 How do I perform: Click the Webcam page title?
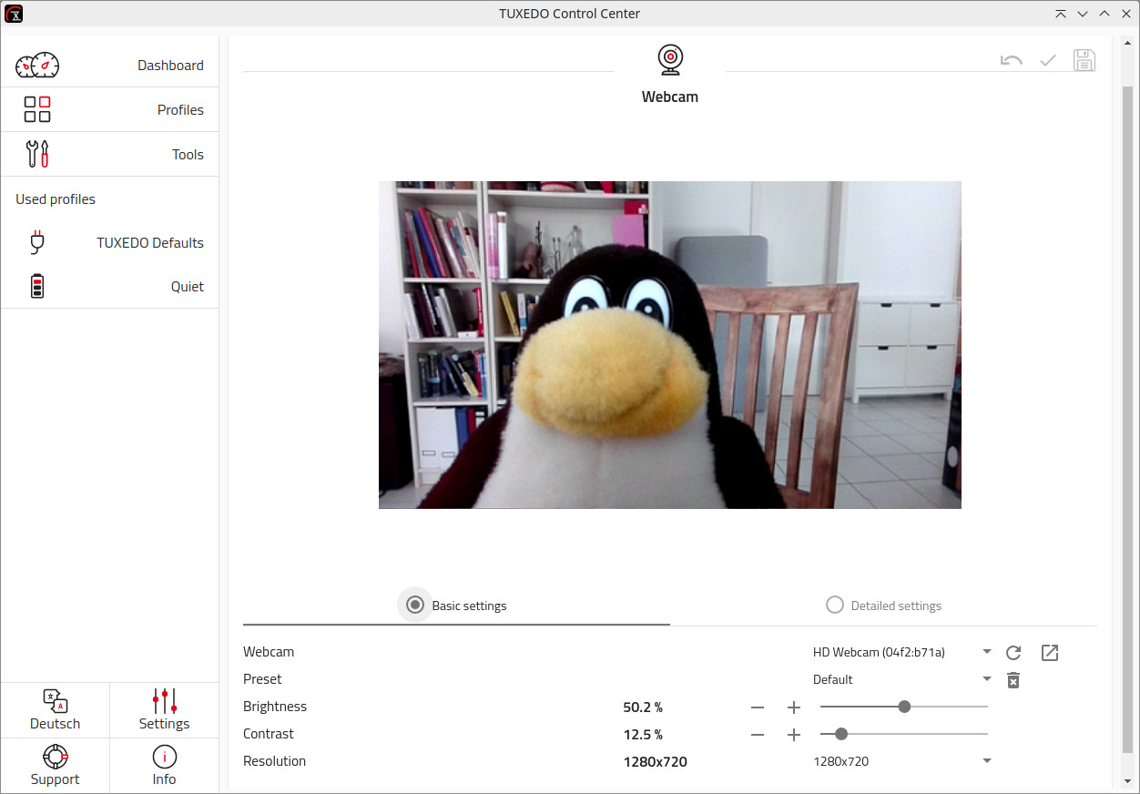point(670,97)
